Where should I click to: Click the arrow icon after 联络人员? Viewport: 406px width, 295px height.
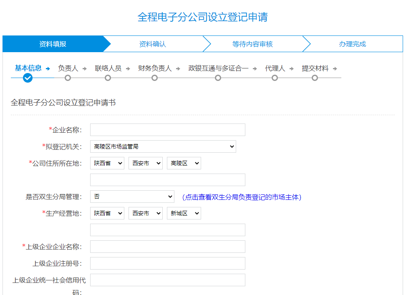pos(128,68)
